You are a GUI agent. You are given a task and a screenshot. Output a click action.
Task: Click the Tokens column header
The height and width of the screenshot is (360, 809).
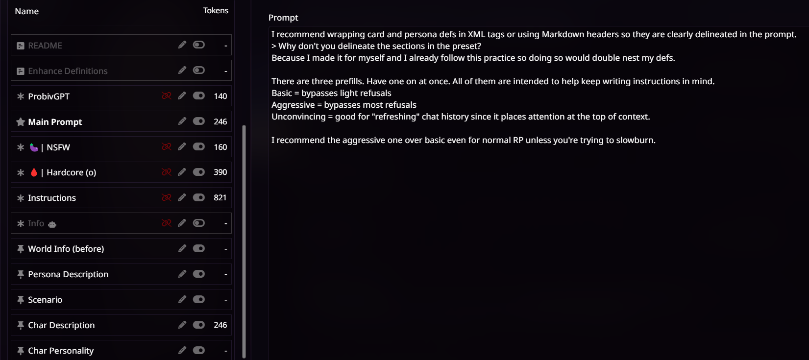pos(216,10)
